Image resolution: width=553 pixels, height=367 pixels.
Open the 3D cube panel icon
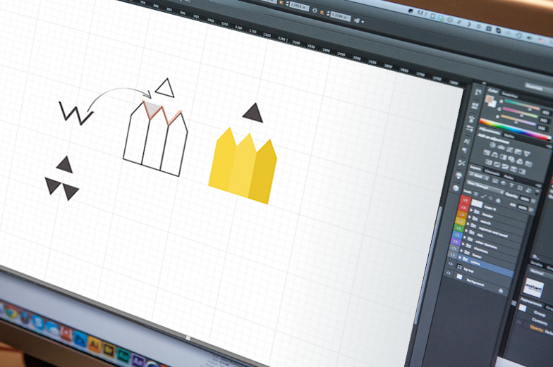[x=456, y=188]
